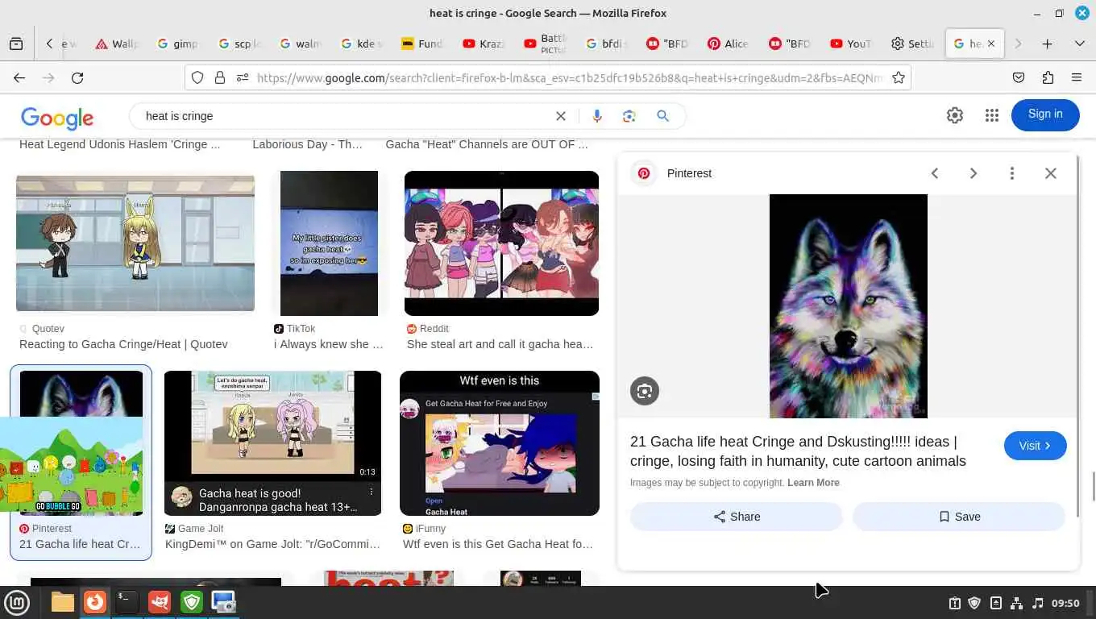Start a voice search with the microphone

(597, 116)
